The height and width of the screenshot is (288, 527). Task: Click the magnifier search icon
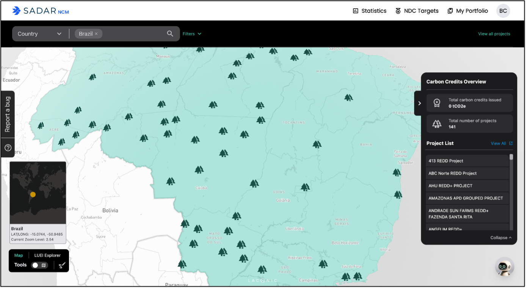tap(170, 34)
